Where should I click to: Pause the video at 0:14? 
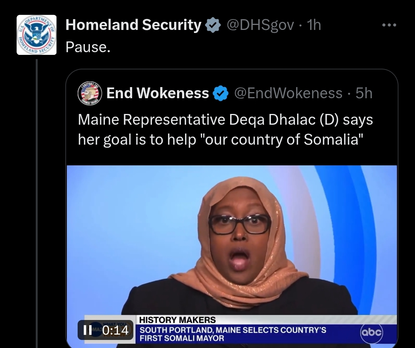coord(88,330)
